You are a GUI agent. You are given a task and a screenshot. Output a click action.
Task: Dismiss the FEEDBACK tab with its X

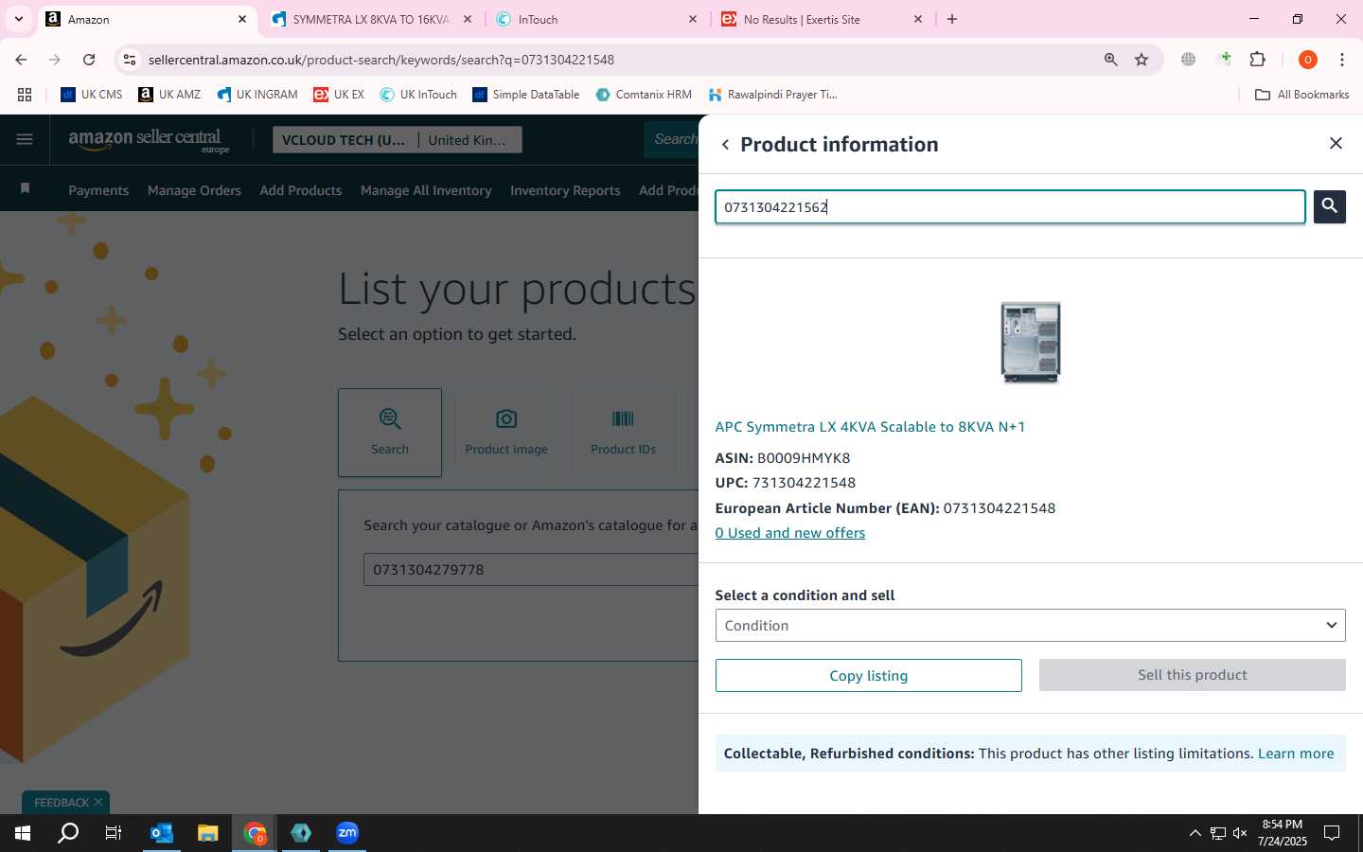coord(98,802)
